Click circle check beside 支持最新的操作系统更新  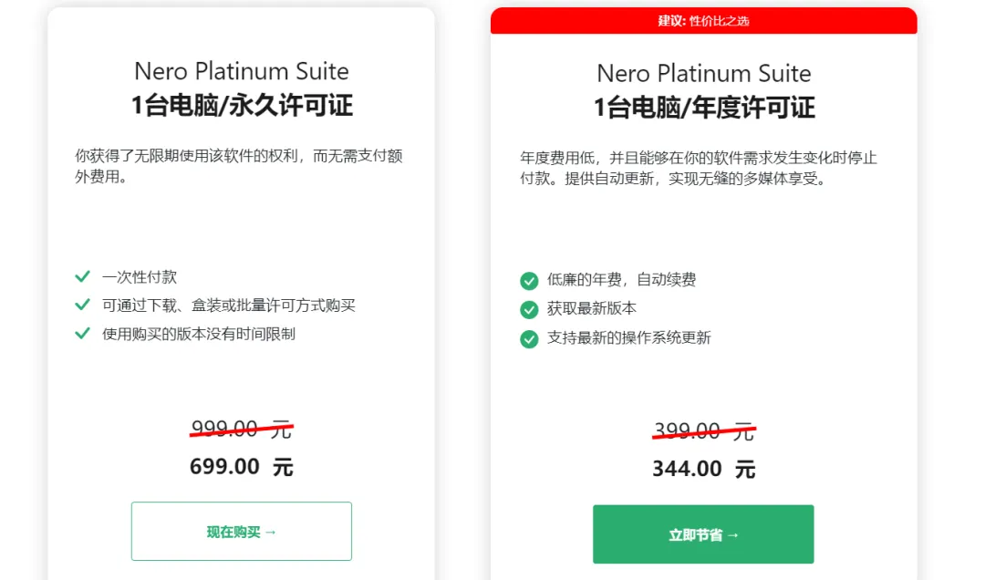pos(529,338)
